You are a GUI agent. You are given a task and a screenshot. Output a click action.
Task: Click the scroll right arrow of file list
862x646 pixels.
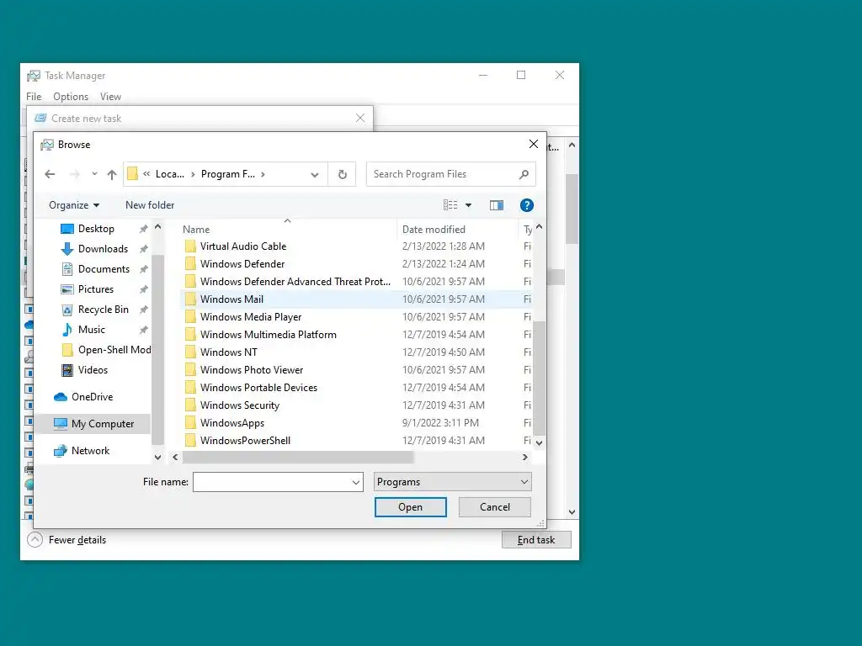[x=525, y=457]
